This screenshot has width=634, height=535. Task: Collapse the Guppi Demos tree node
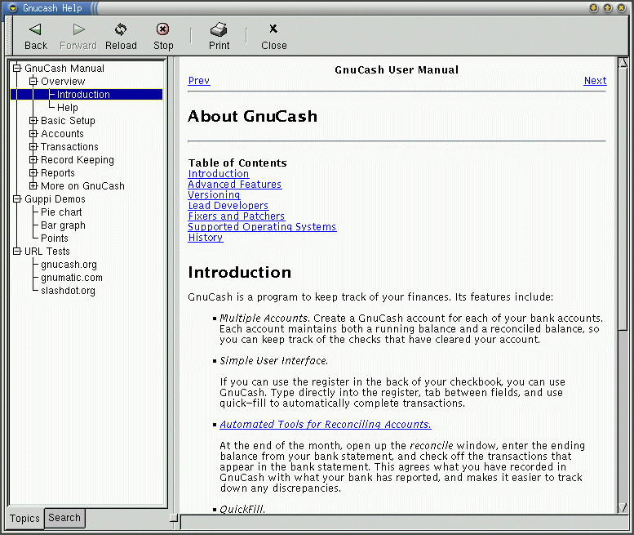point(17,199)
